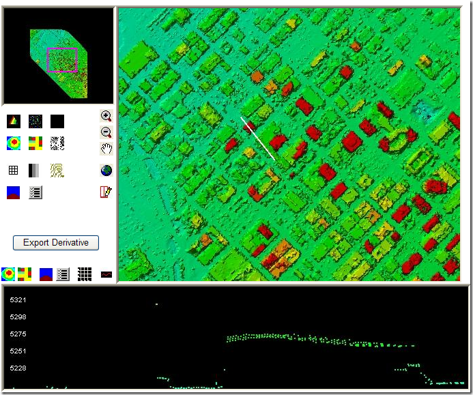
Task: Click the black-and-white speckled noise icon
Action: click(57, 143)
